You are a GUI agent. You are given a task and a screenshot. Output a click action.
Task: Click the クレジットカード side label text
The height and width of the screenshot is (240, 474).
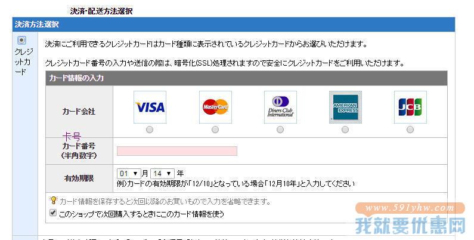point(24,61)
